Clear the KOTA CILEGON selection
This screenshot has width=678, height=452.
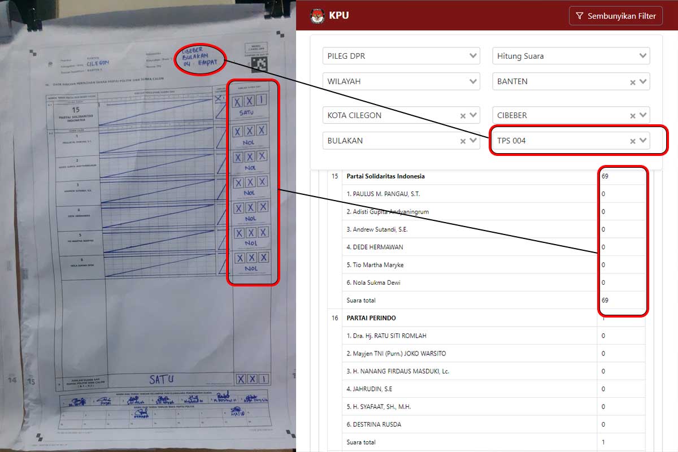tap(463, 116)
